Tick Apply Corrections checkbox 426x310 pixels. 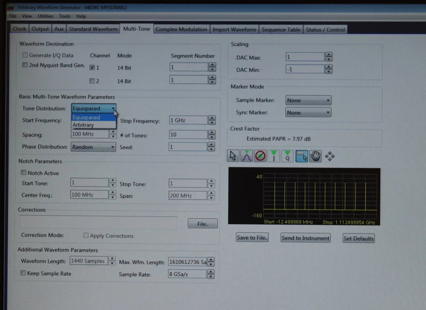click(x=86, y=235)
